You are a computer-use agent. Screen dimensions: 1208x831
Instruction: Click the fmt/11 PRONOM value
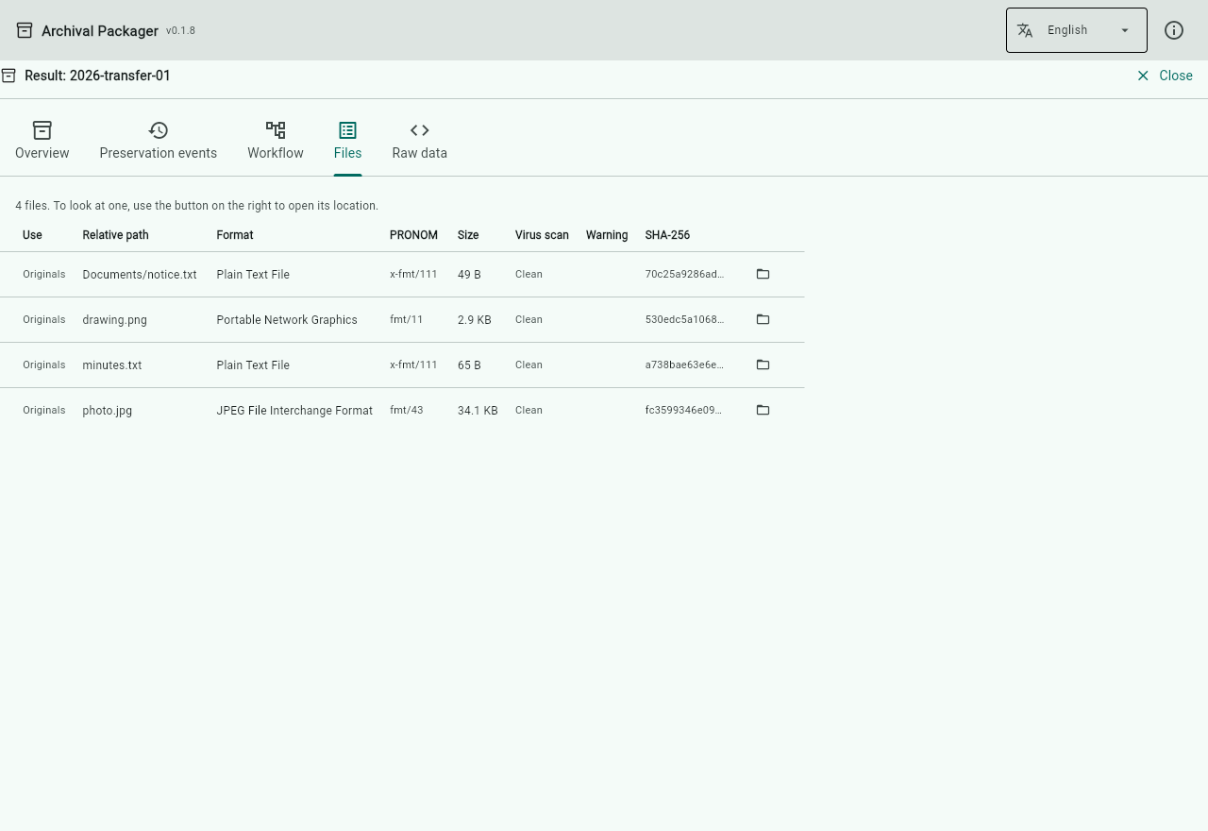point(407,319)
